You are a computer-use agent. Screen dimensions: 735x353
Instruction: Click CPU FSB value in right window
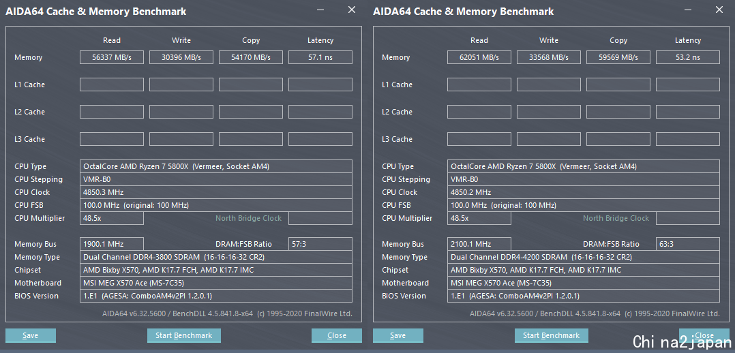point(583,205)
